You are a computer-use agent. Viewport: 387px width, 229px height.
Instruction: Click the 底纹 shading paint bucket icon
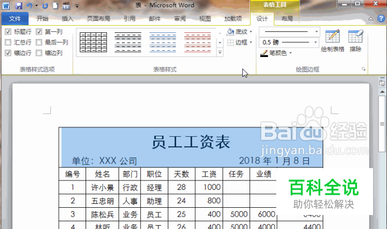[x=230, y=31]
